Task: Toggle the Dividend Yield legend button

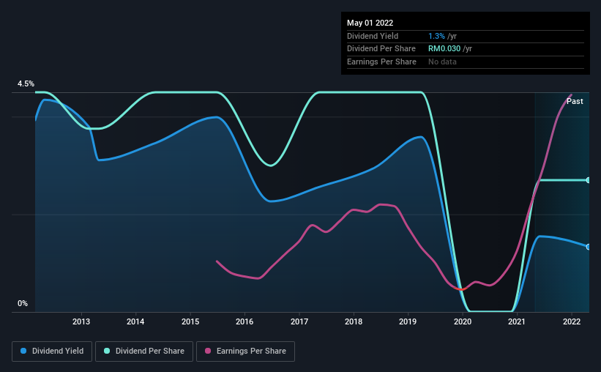Action: coord(52,351)
